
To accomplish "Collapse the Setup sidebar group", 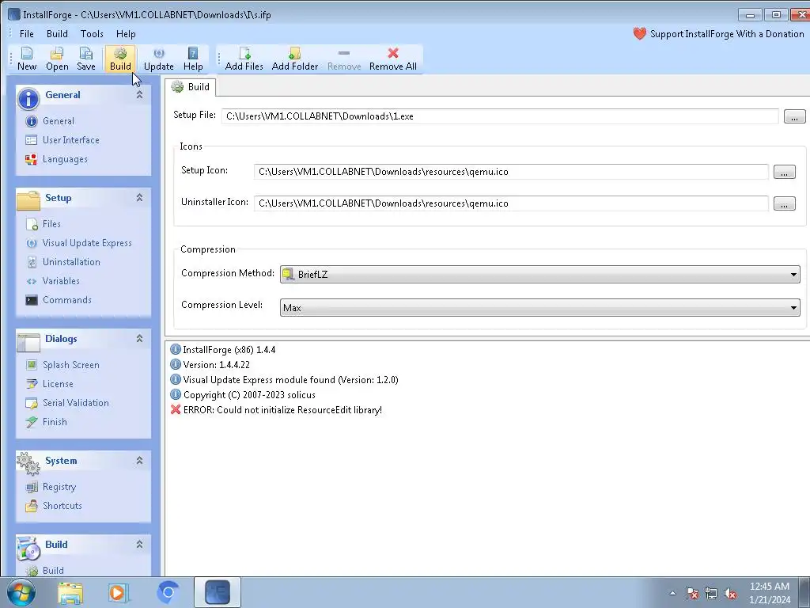I will [x=139, y=197].
